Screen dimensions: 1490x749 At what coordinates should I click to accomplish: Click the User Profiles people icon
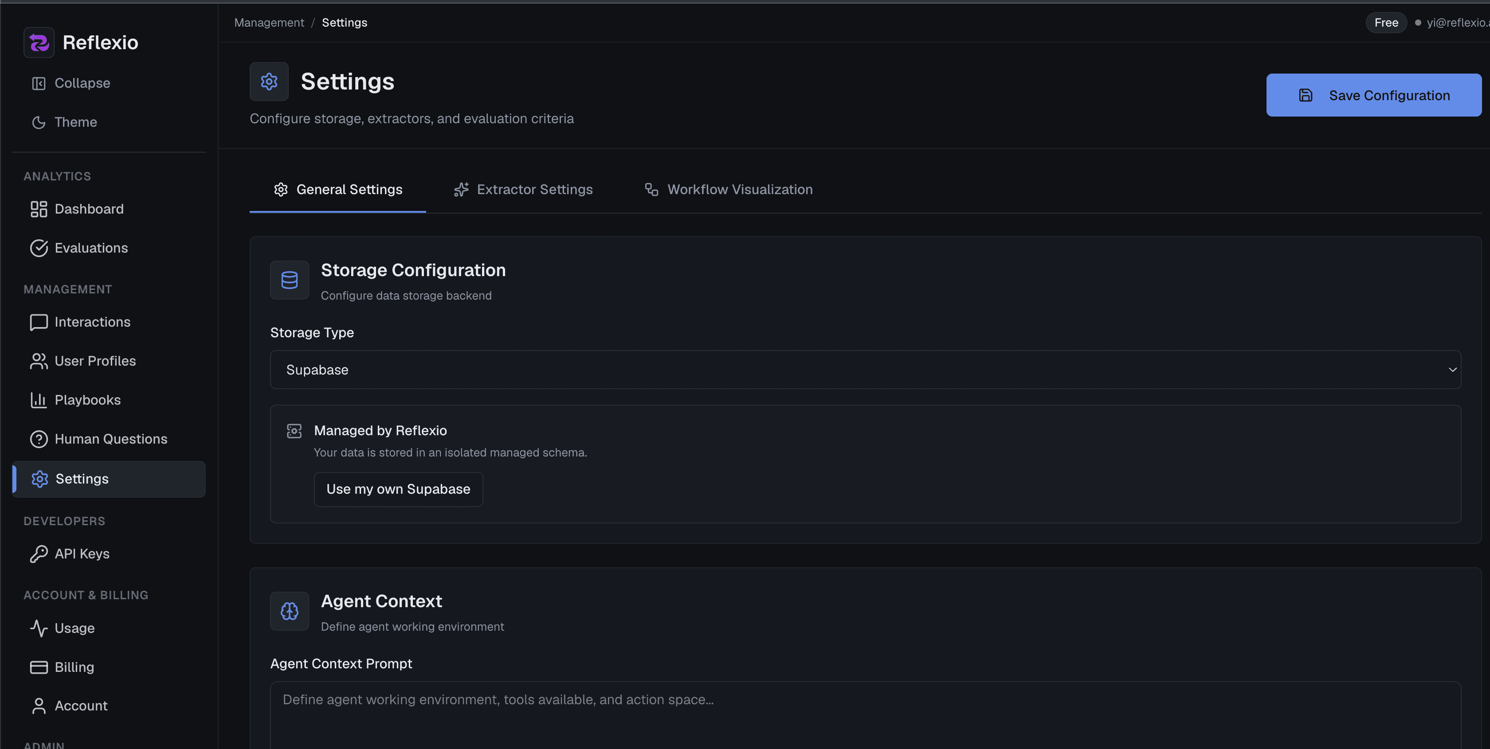(39, 361)
